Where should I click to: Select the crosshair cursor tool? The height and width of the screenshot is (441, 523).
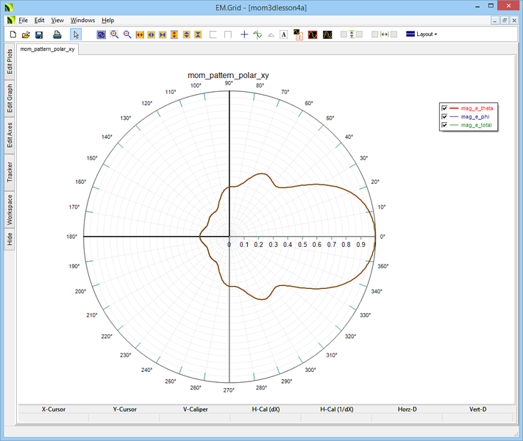tap(244, 35)
